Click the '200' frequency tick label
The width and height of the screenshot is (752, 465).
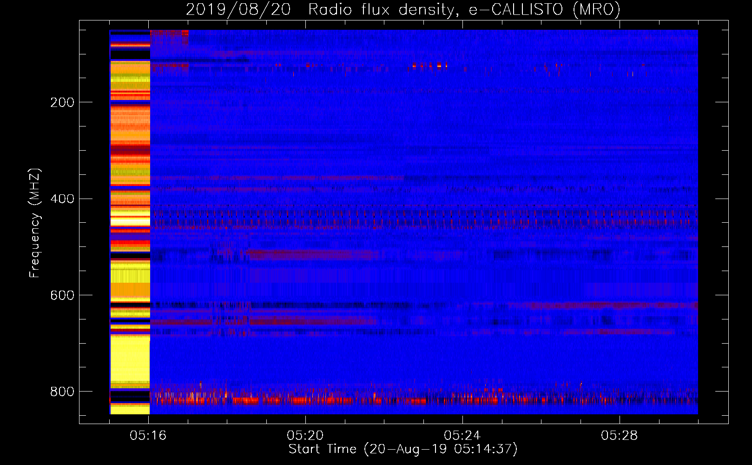(62, 102)
